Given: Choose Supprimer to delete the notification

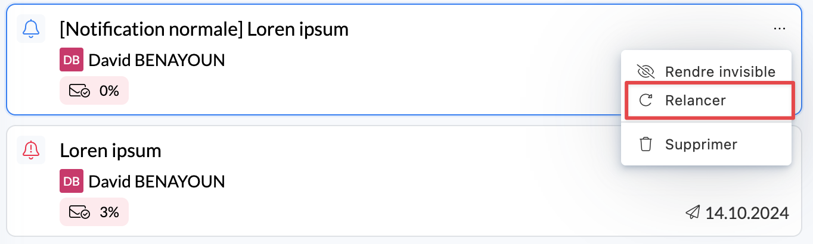Looking at the screenshot, I should [x=701, y=145].
